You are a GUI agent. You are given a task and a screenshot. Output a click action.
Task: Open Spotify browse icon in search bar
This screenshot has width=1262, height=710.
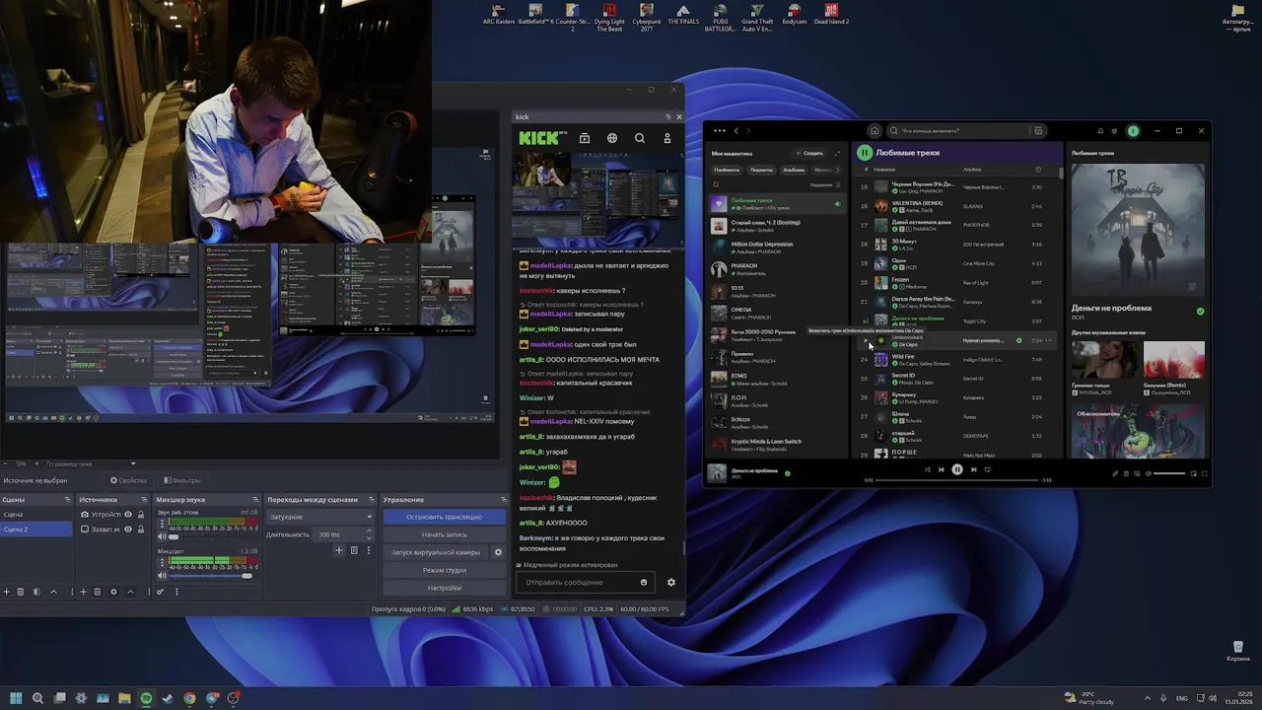pos(1037,130)
